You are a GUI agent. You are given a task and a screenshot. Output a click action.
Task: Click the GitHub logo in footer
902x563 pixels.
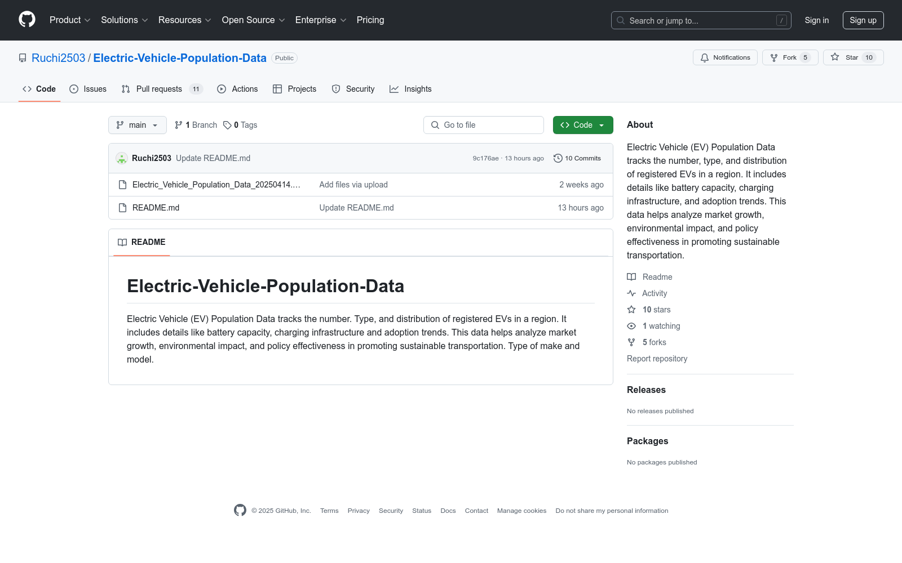(240, 510)
